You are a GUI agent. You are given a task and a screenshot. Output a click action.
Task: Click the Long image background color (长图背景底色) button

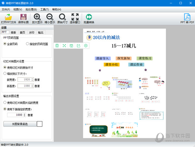click(x=19, y=124)
